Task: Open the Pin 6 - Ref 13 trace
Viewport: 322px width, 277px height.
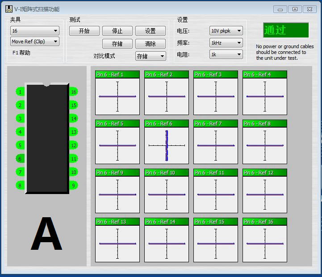Action: click(117, 240)
